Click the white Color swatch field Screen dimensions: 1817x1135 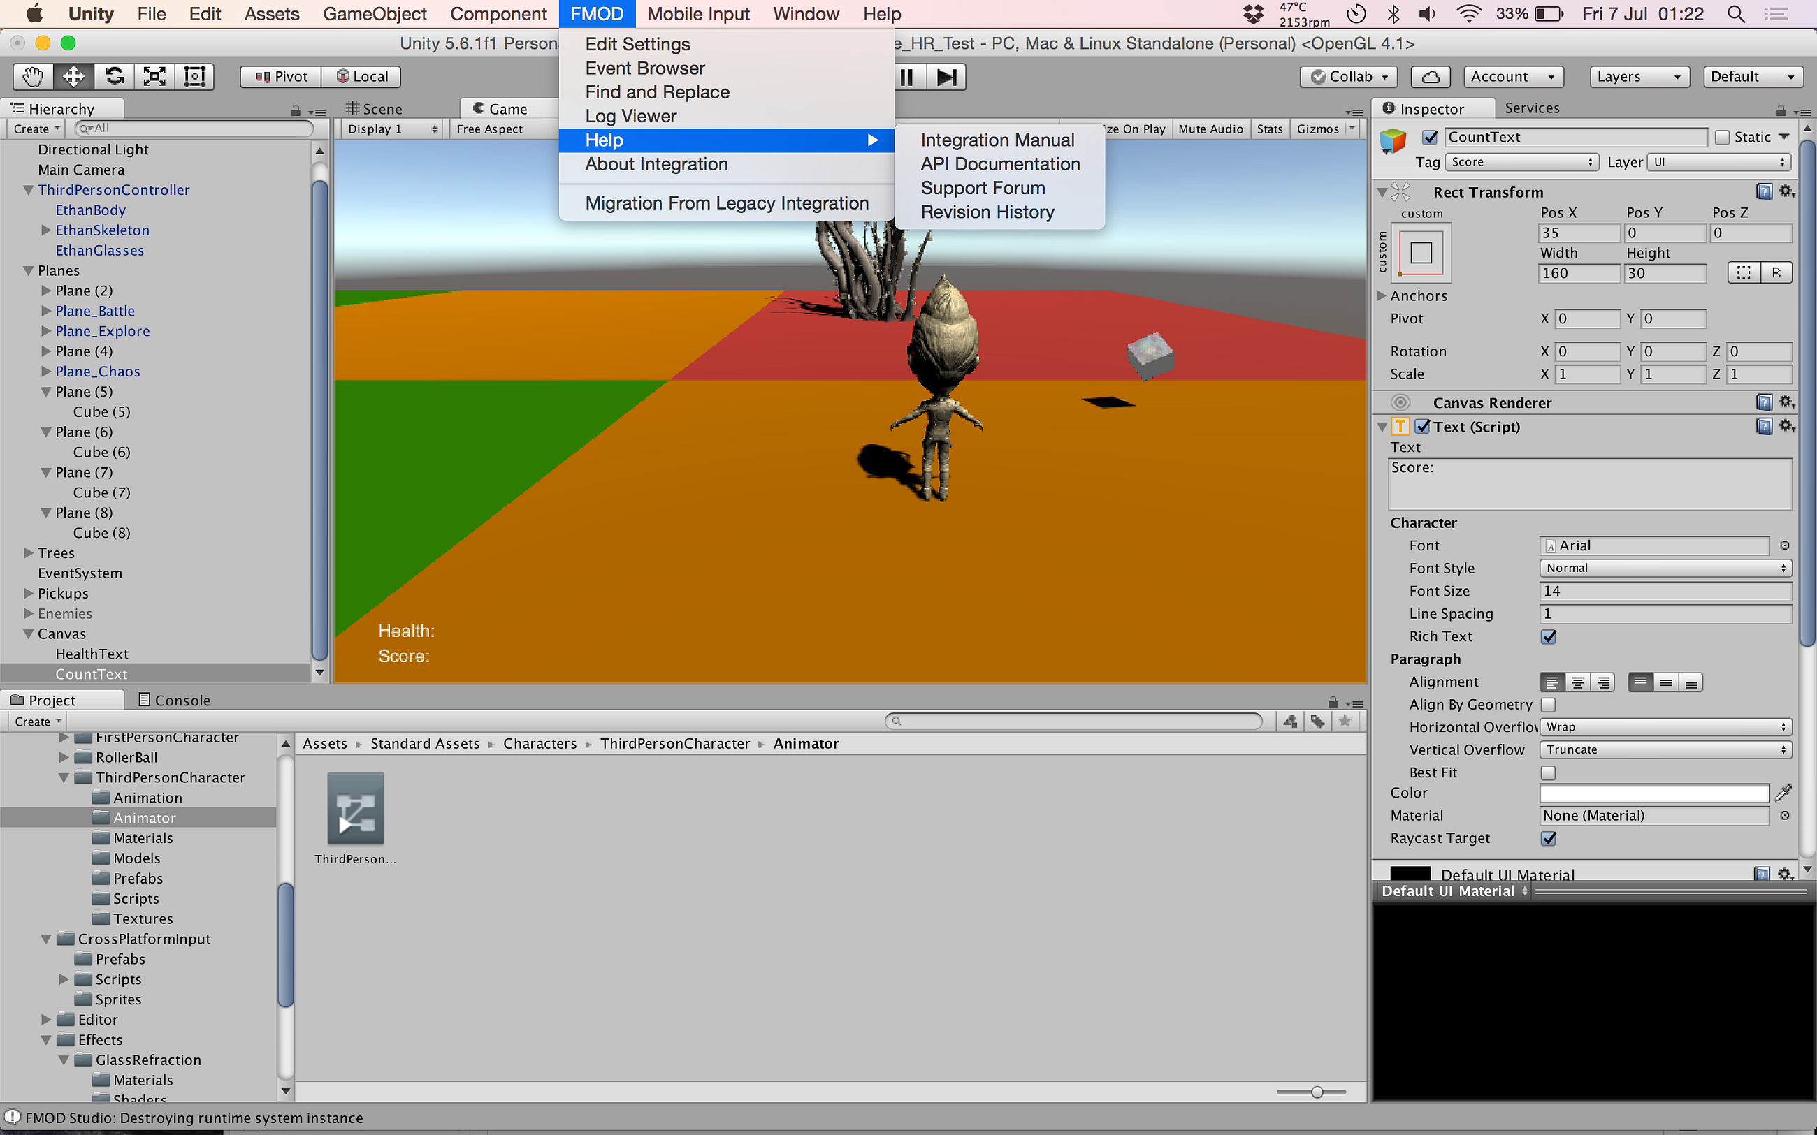pos(1654,793)
